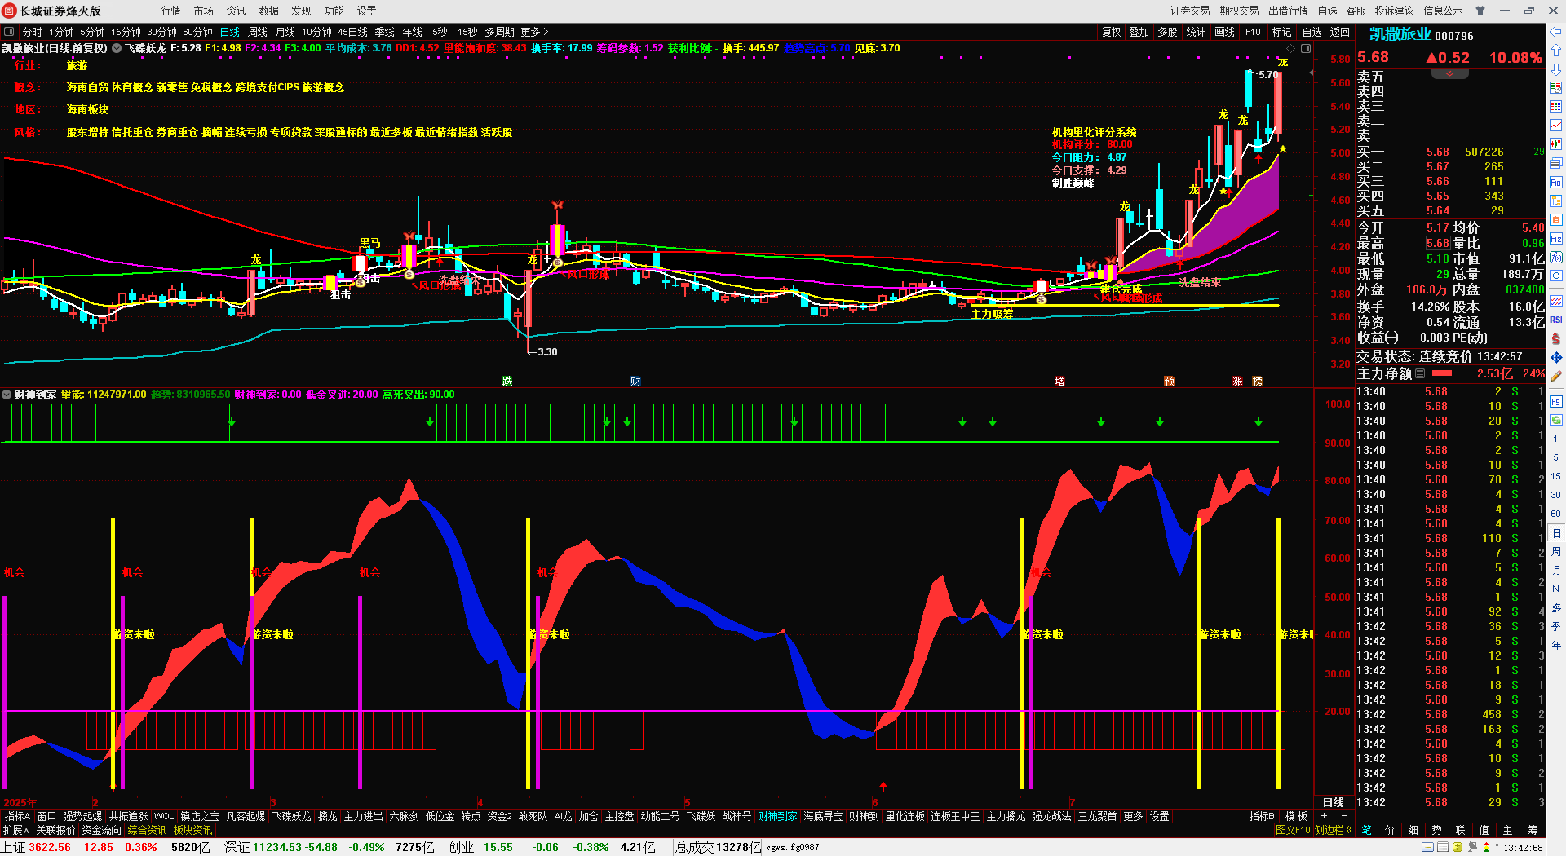Click the 复权 button in chart toolbar
The image size is (1566, 856).
click(x=1111, y=32)
